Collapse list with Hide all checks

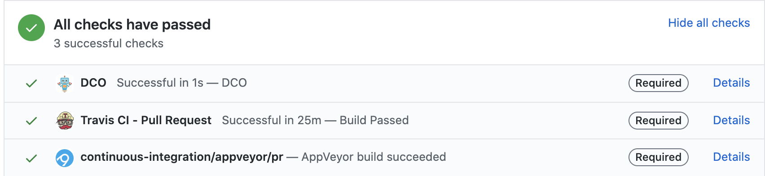(x=709, y=23)
